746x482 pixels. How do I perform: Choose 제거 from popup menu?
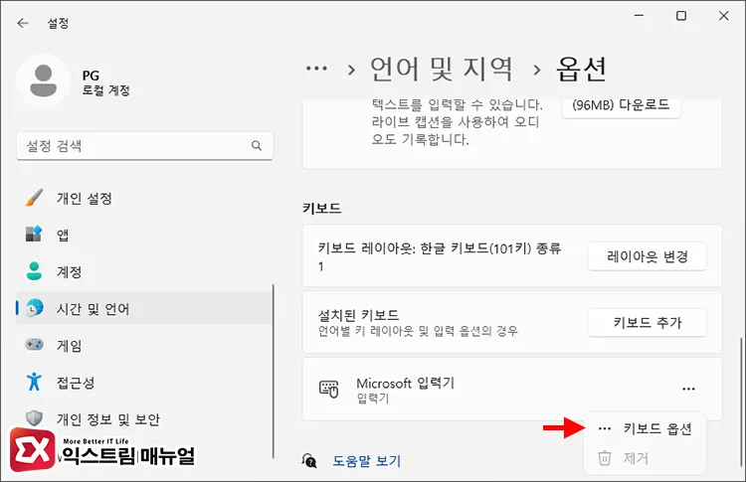645,458
